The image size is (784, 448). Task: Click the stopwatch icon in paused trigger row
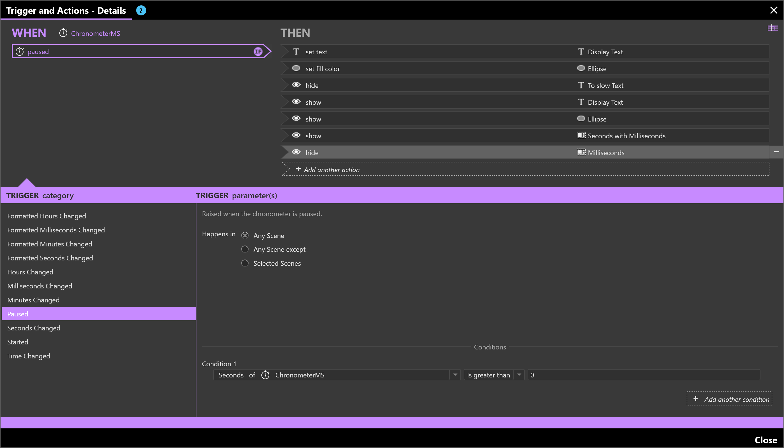click(x=20, y=52)
